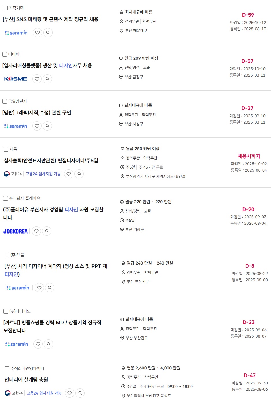Click 고용24 입사지원 가능 link for 새롬
Screen dimensions: 271x413
pyautogui.click(x=43, y=174)
